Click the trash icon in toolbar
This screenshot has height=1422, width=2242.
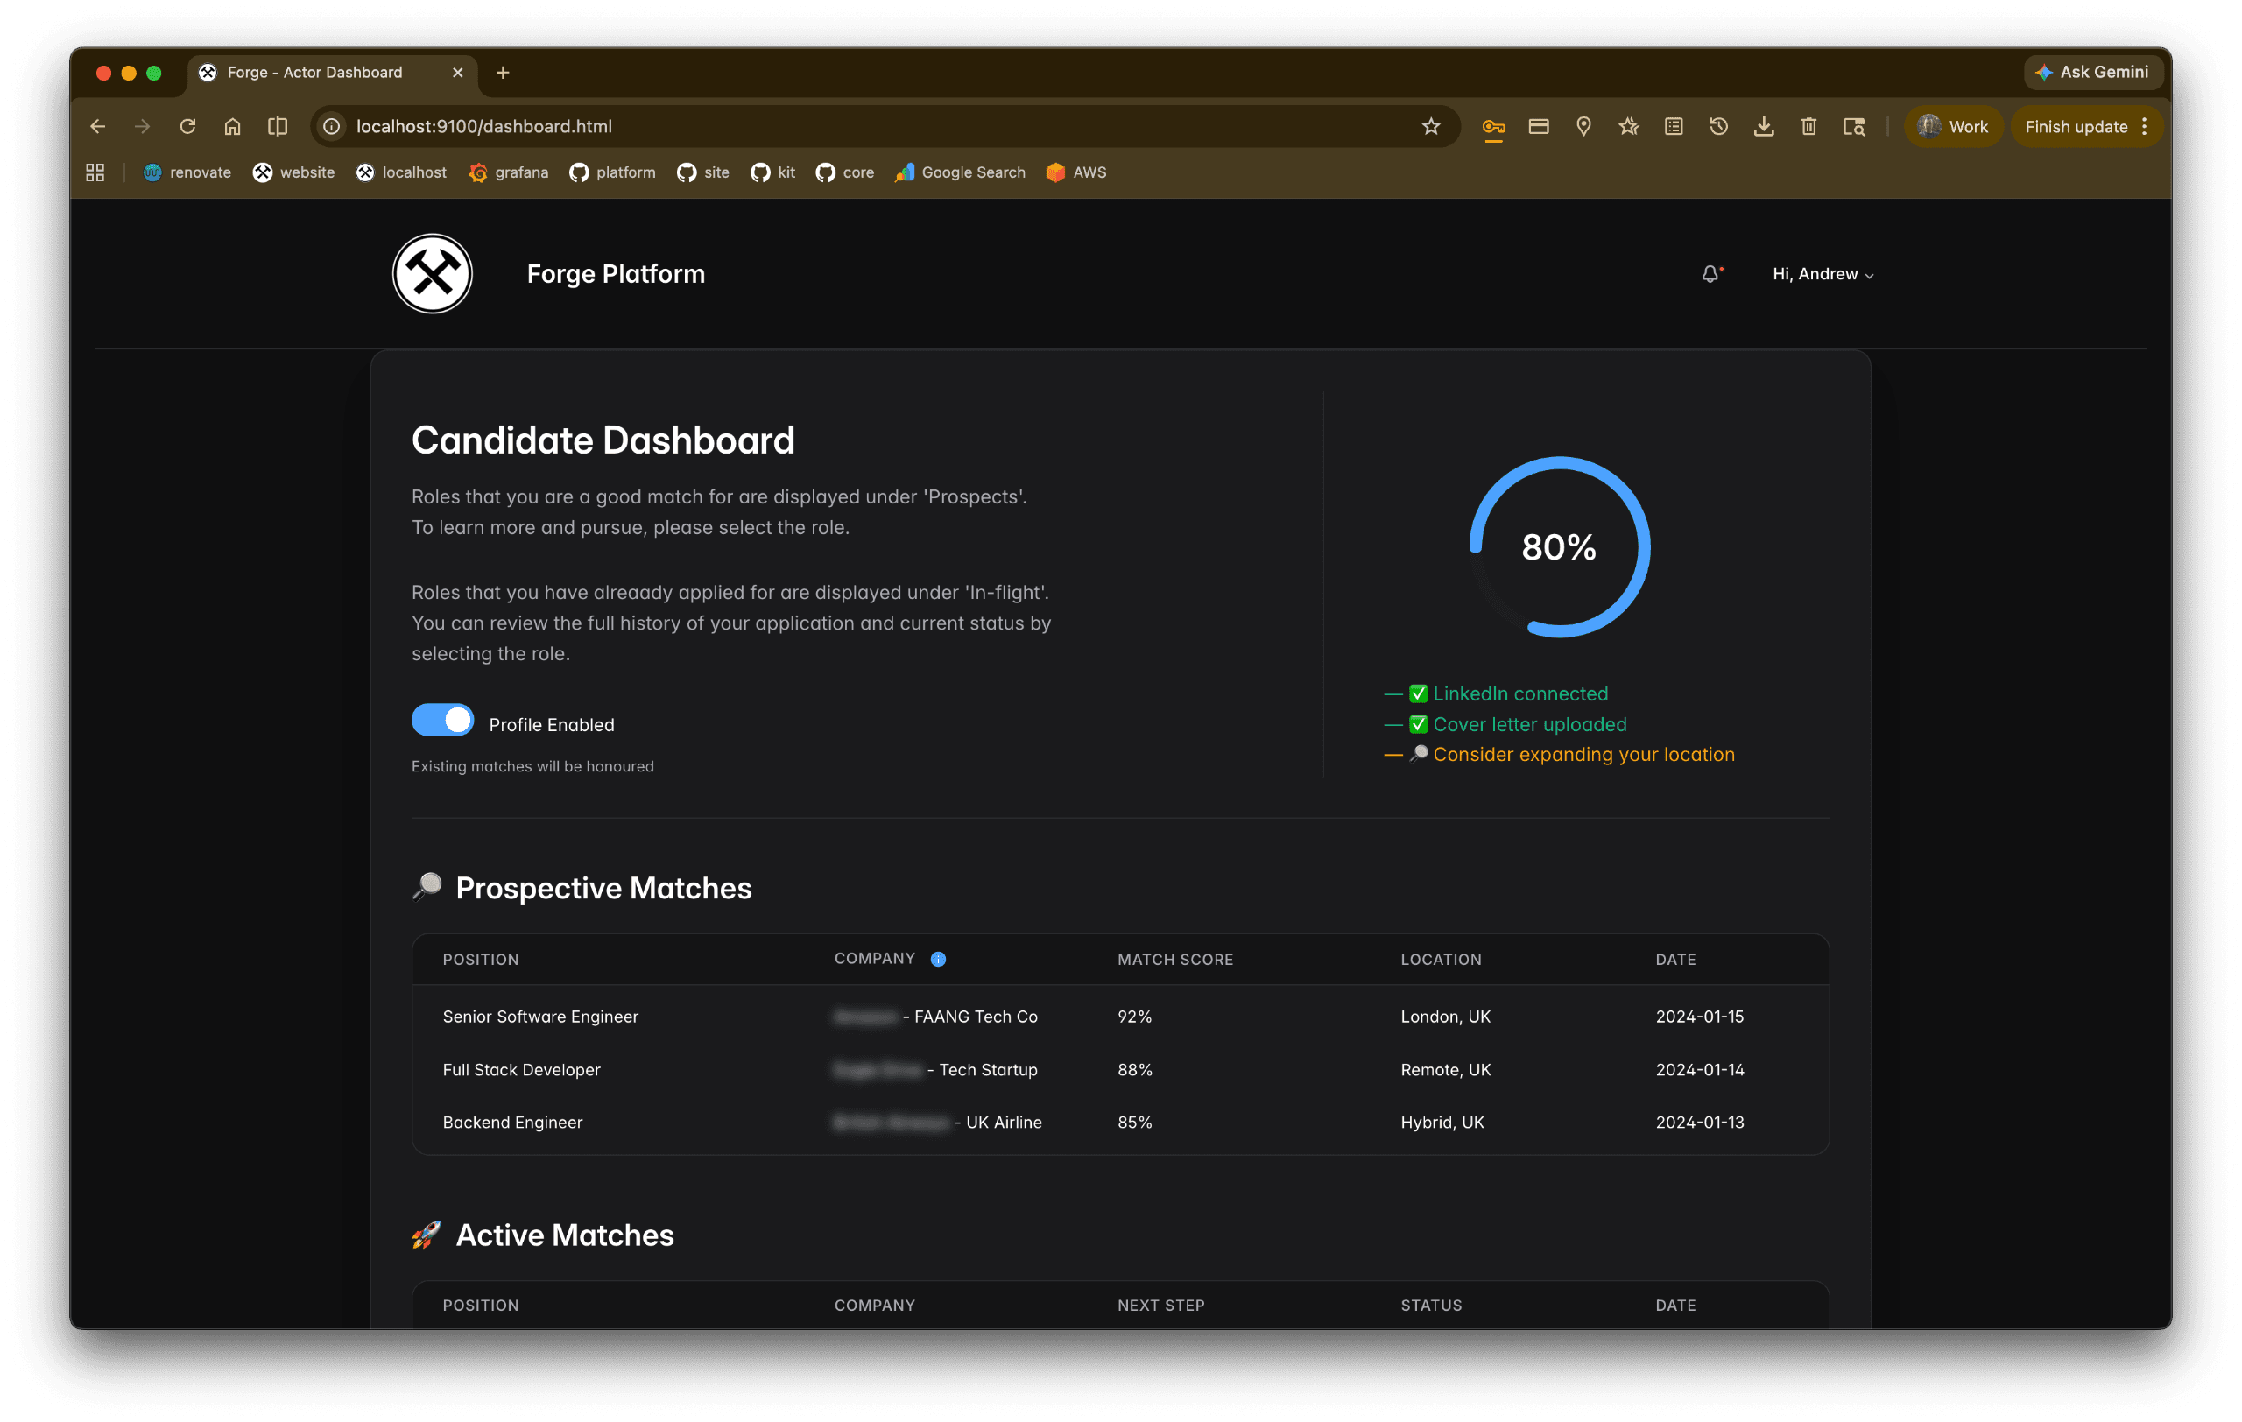(x=1808, y=127)
